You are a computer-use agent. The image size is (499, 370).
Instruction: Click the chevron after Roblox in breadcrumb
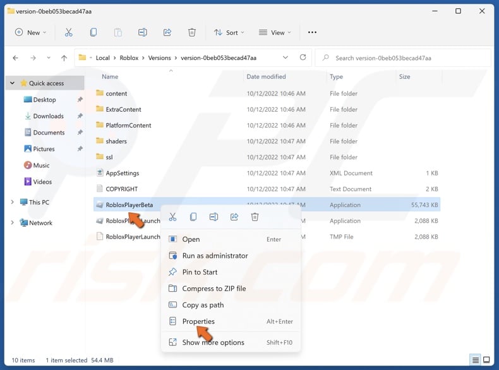point(143,58)
